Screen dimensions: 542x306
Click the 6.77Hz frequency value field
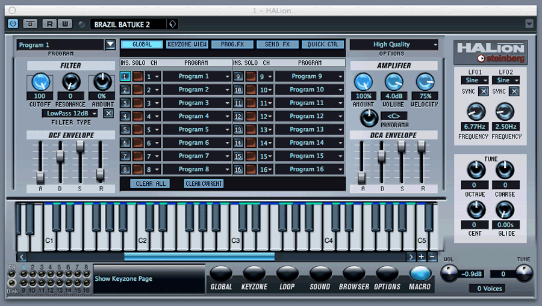coord(475,127)
